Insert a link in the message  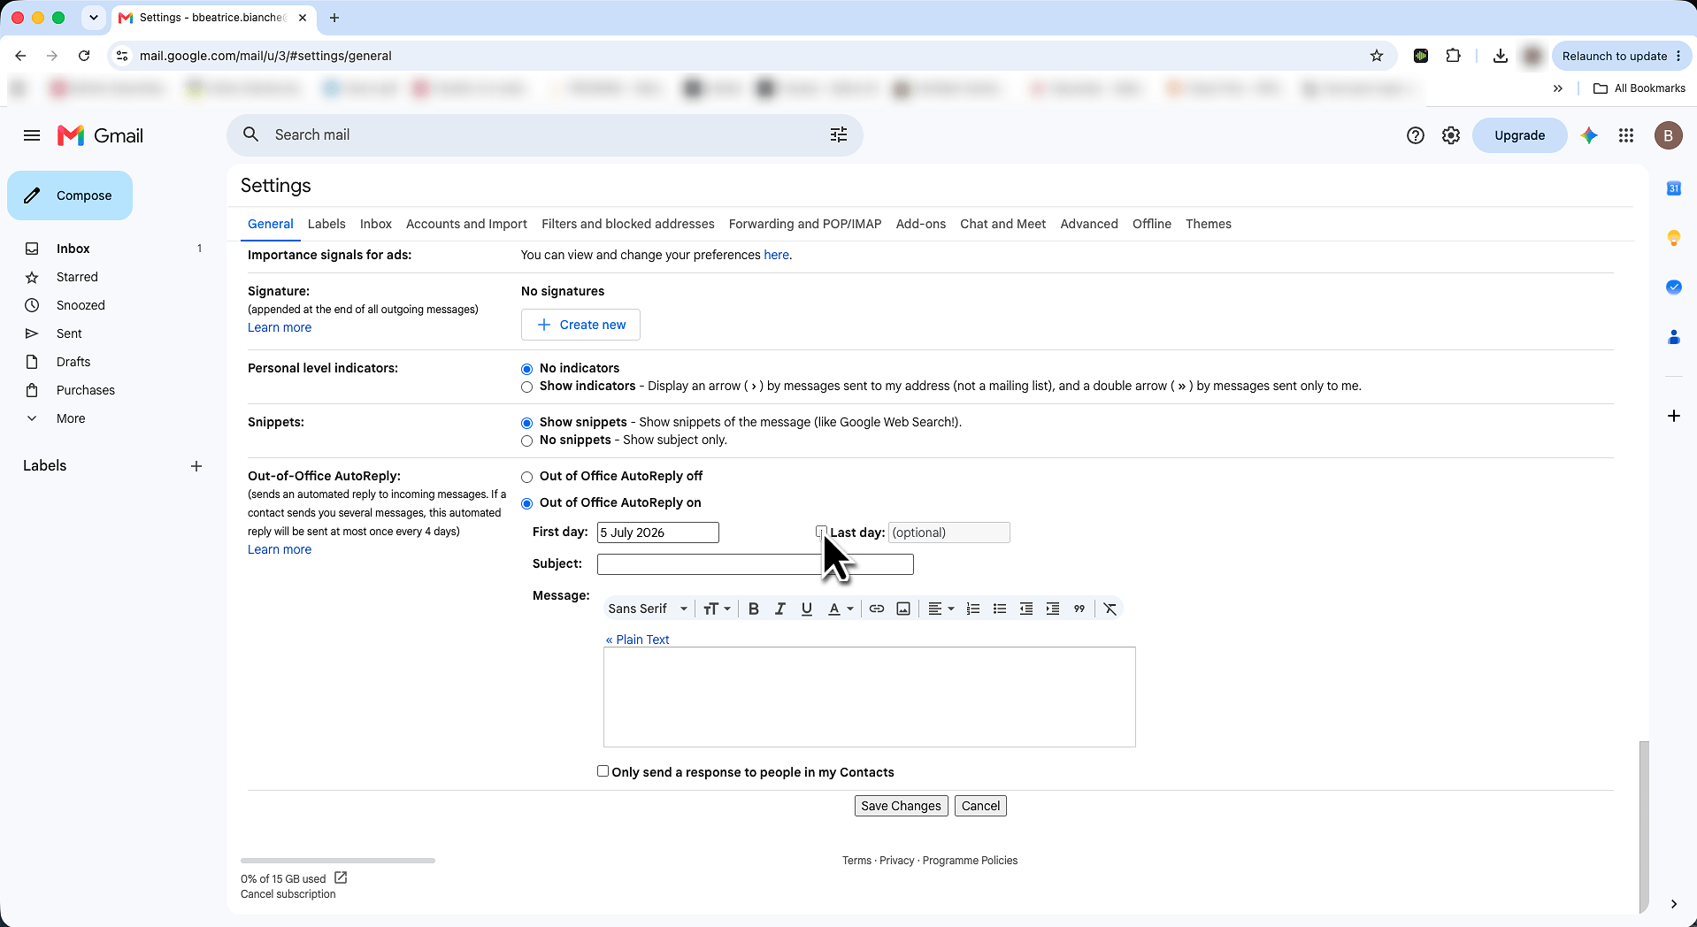pyautogui.click(x=877, y=609)
